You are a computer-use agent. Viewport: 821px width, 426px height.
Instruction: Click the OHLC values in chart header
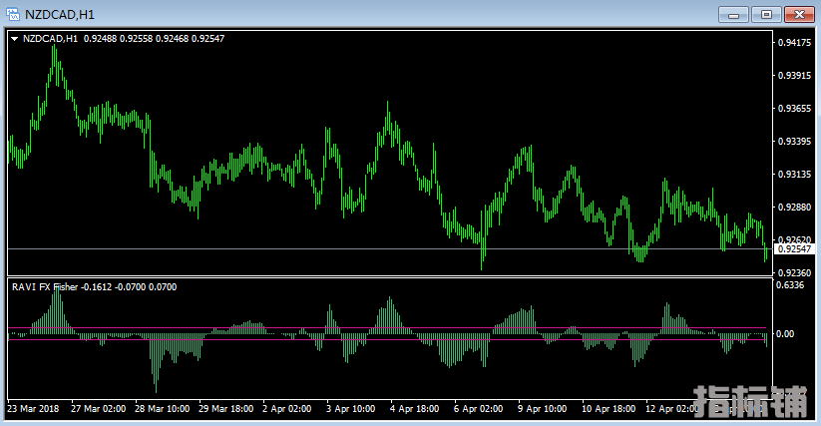154,38
